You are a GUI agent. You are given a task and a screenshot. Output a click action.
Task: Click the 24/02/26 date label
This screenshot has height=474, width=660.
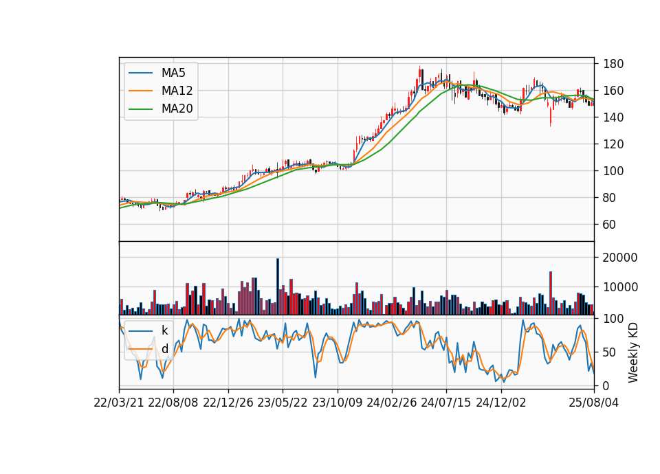[x=391, y=403]
